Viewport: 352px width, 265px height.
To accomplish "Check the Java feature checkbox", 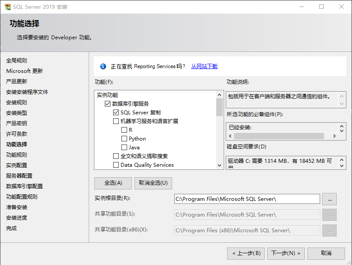I will coord(124,148).
